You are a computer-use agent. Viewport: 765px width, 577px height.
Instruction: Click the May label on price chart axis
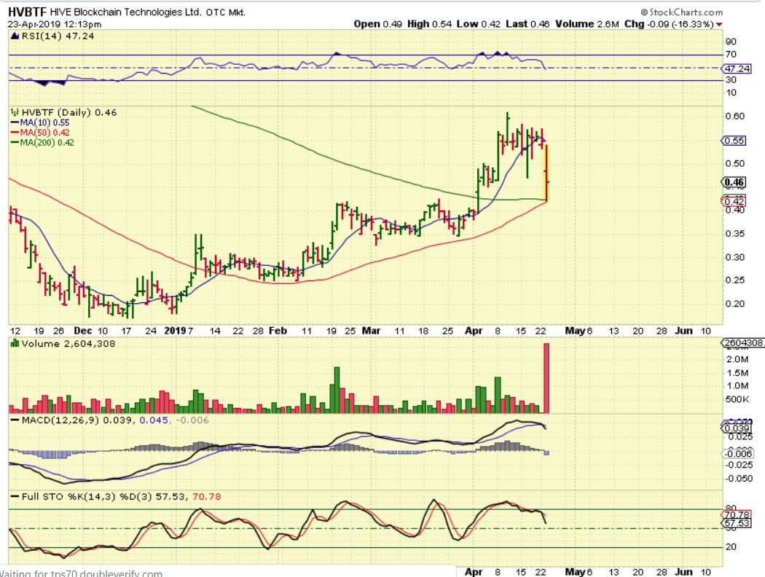(x=576, y=331)
